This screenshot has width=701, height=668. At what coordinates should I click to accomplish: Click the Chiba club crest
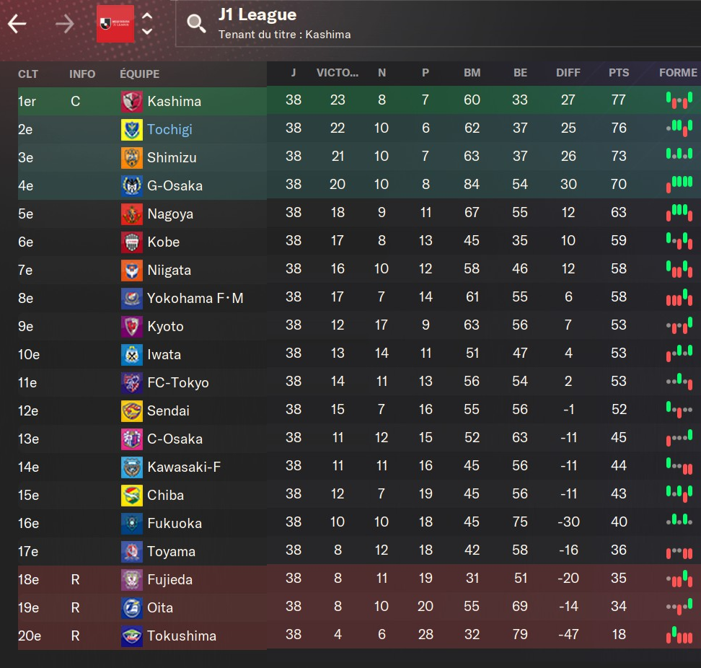coord(132,496)
